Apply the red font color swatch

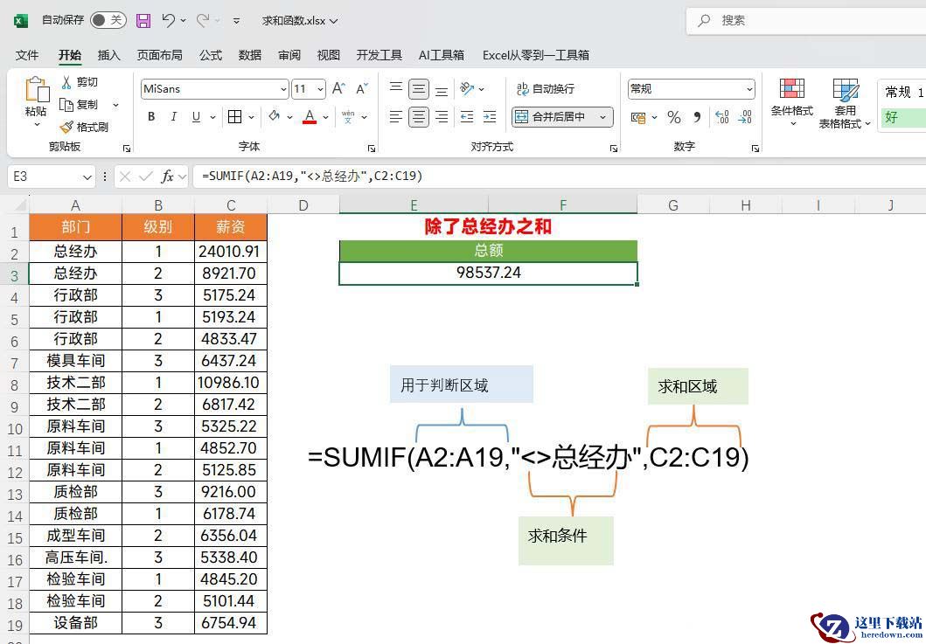click(309, 117)
